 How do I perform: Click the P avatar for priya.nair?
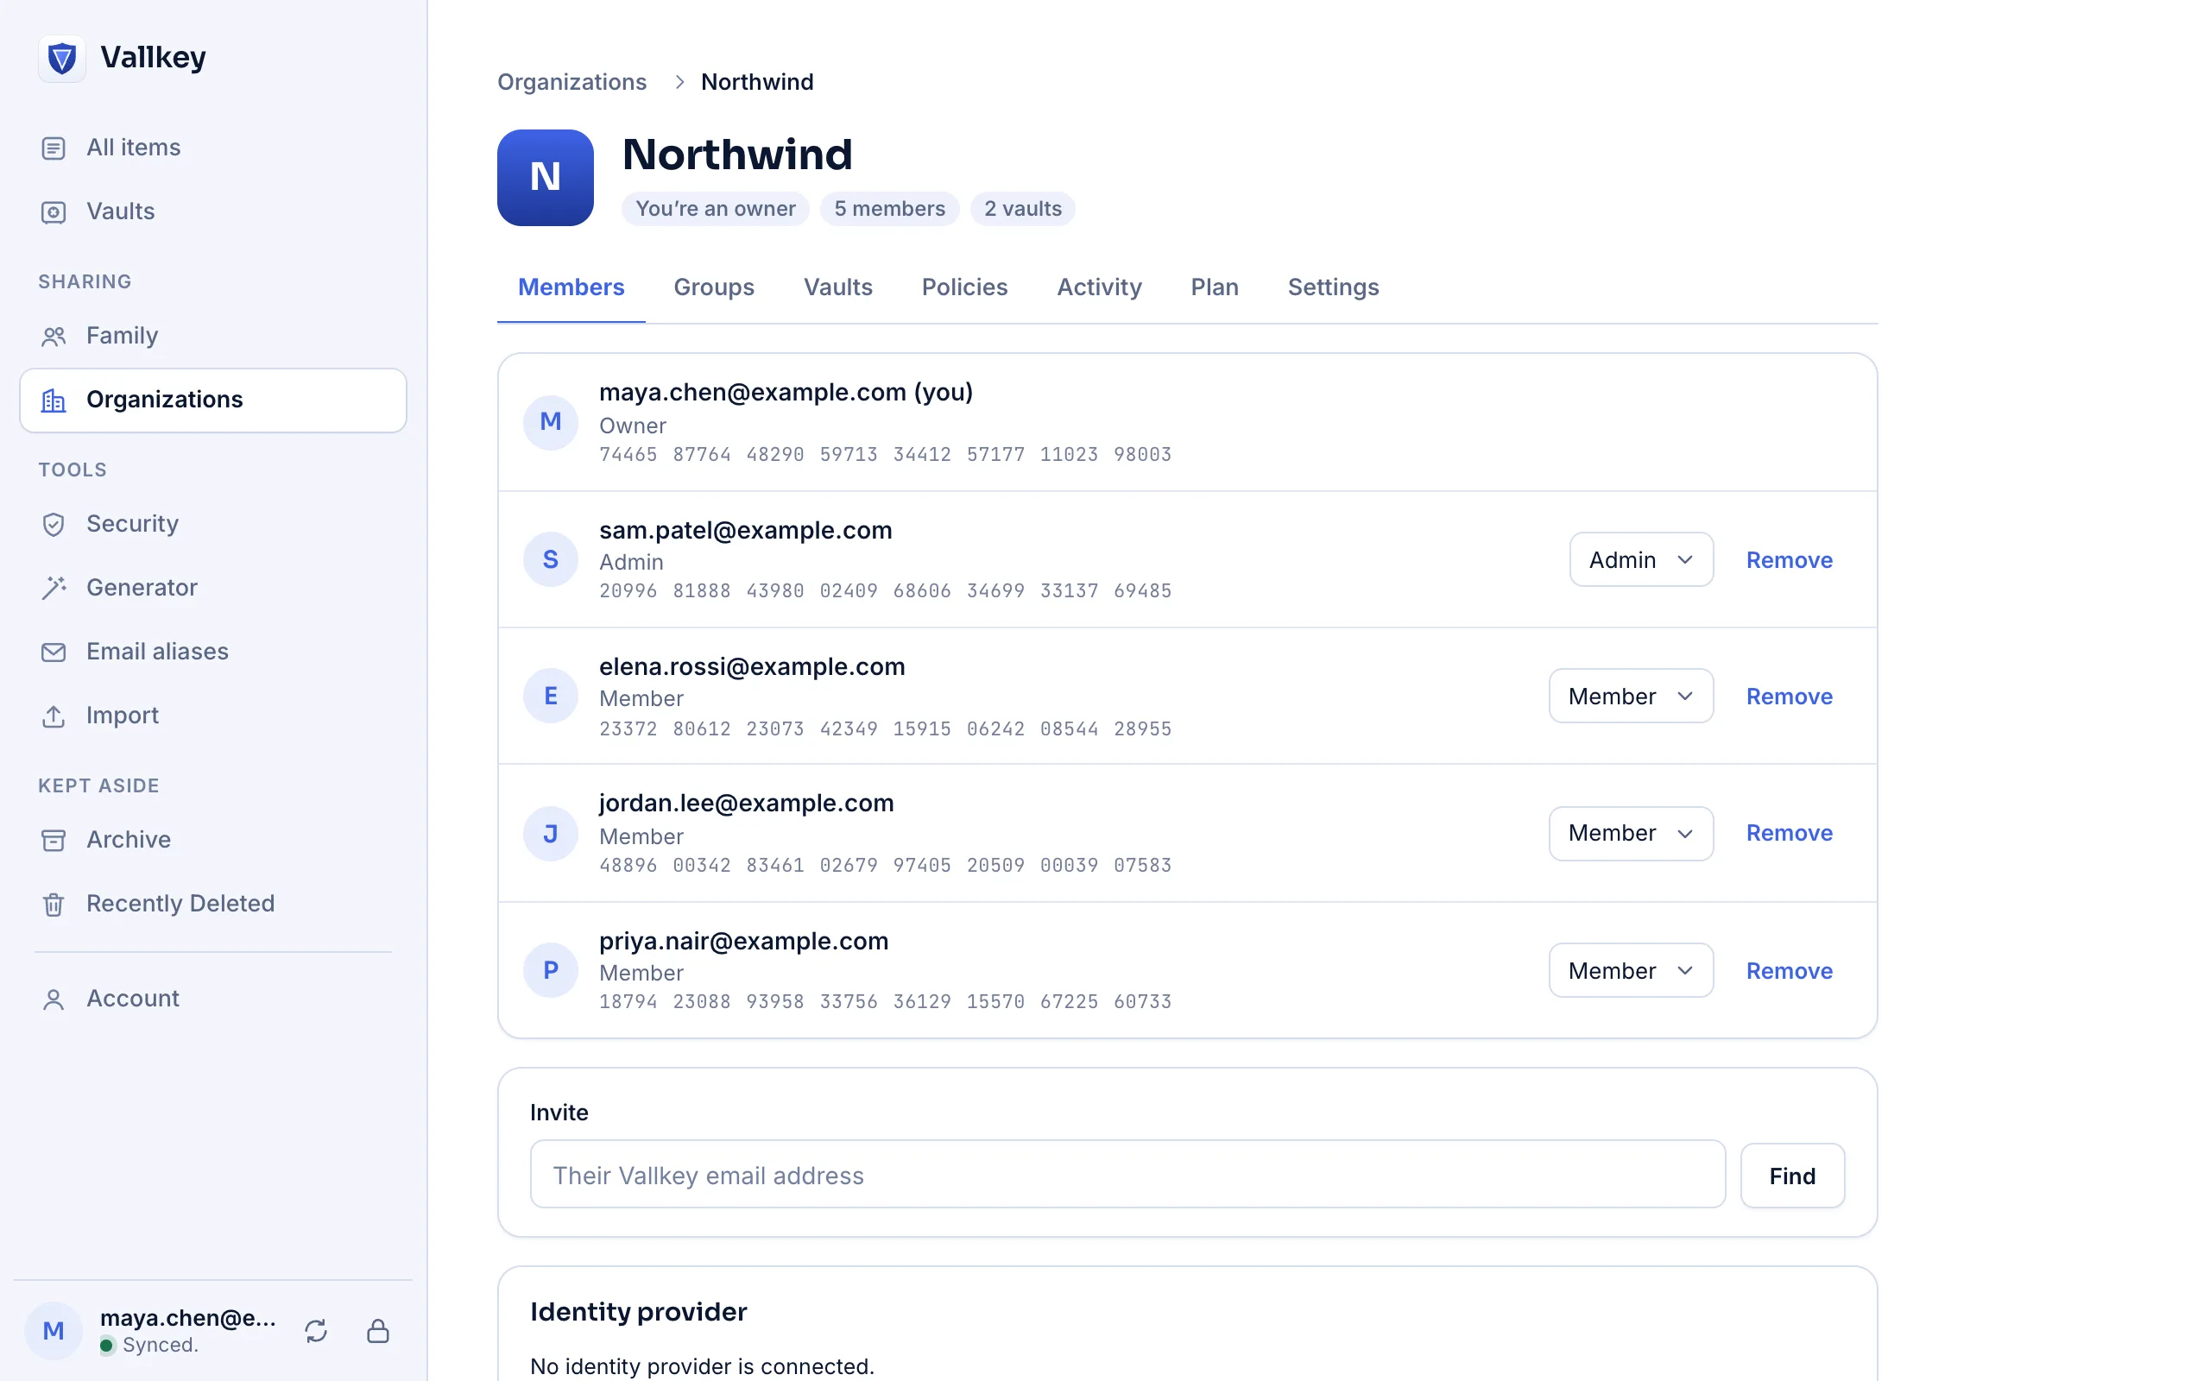[x=551, y=970]
